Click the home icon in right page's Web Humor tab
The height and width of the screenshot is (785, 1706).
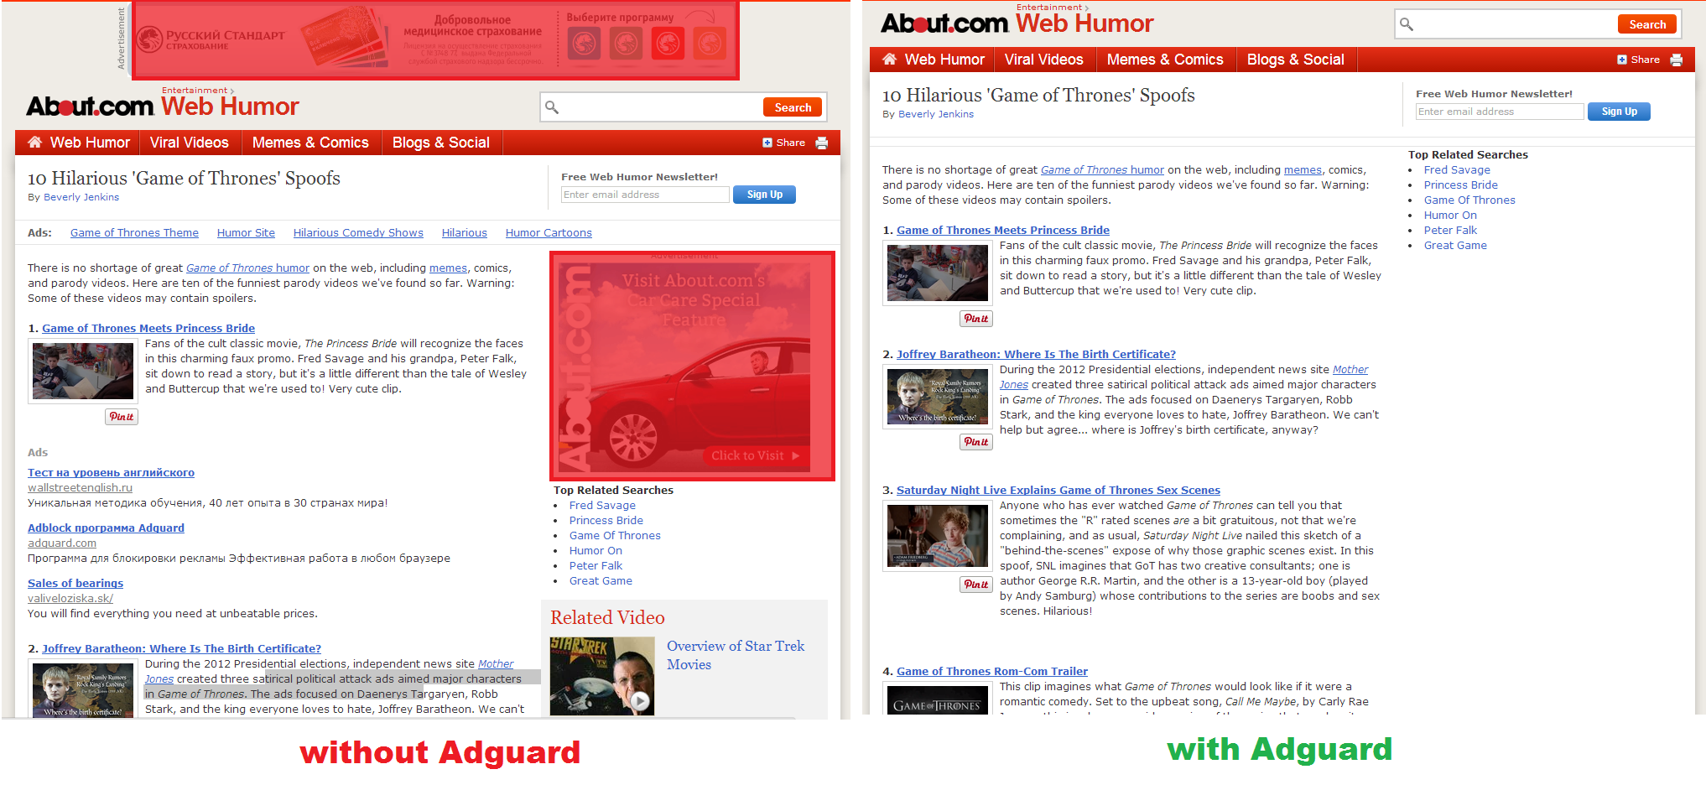889,59
